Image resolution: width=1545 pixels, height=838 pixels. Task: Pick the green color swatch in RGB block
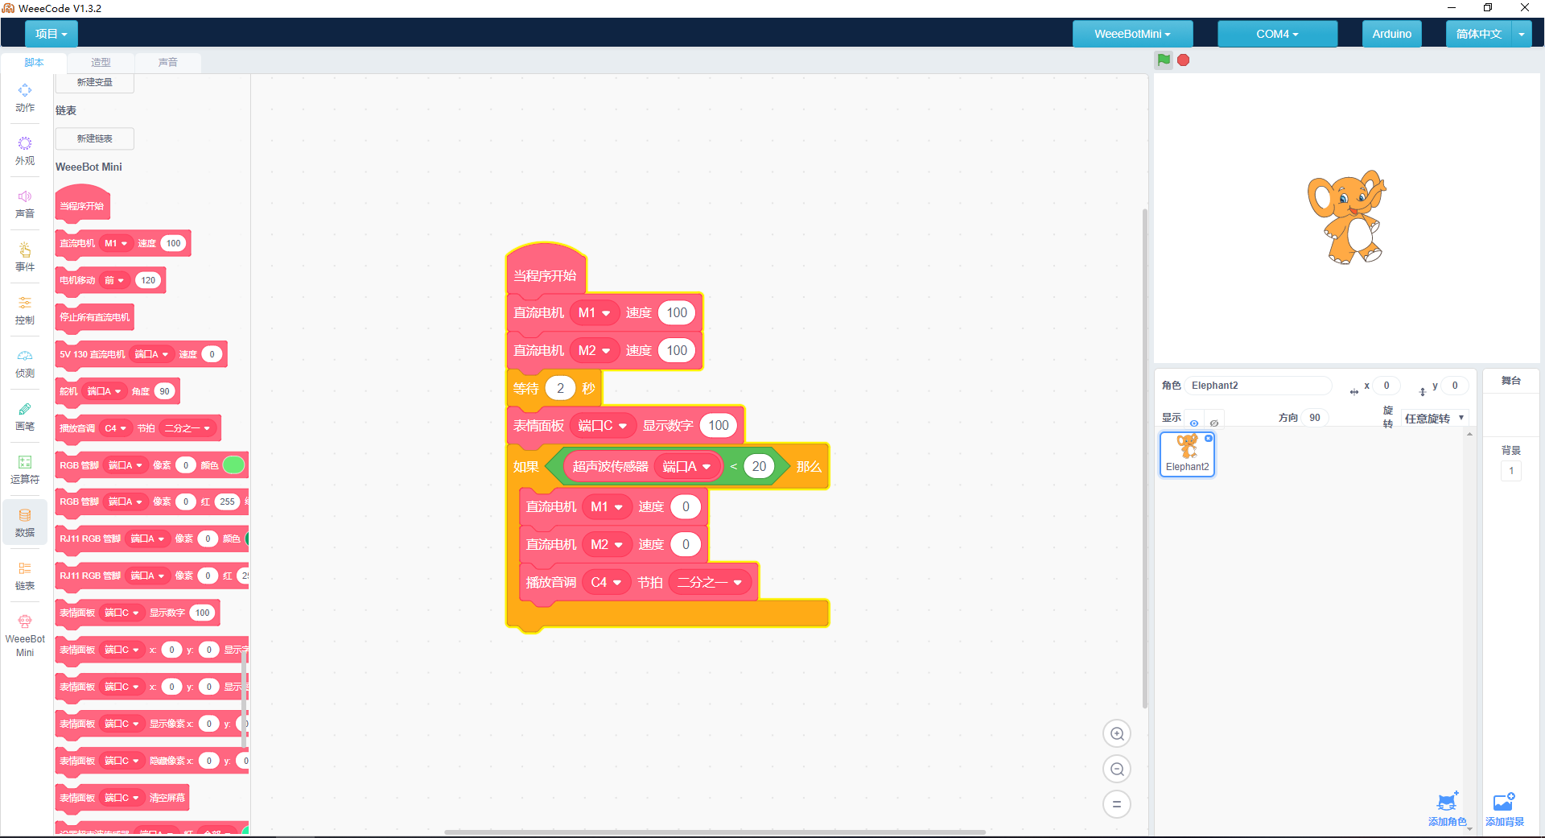click(233, 465)
